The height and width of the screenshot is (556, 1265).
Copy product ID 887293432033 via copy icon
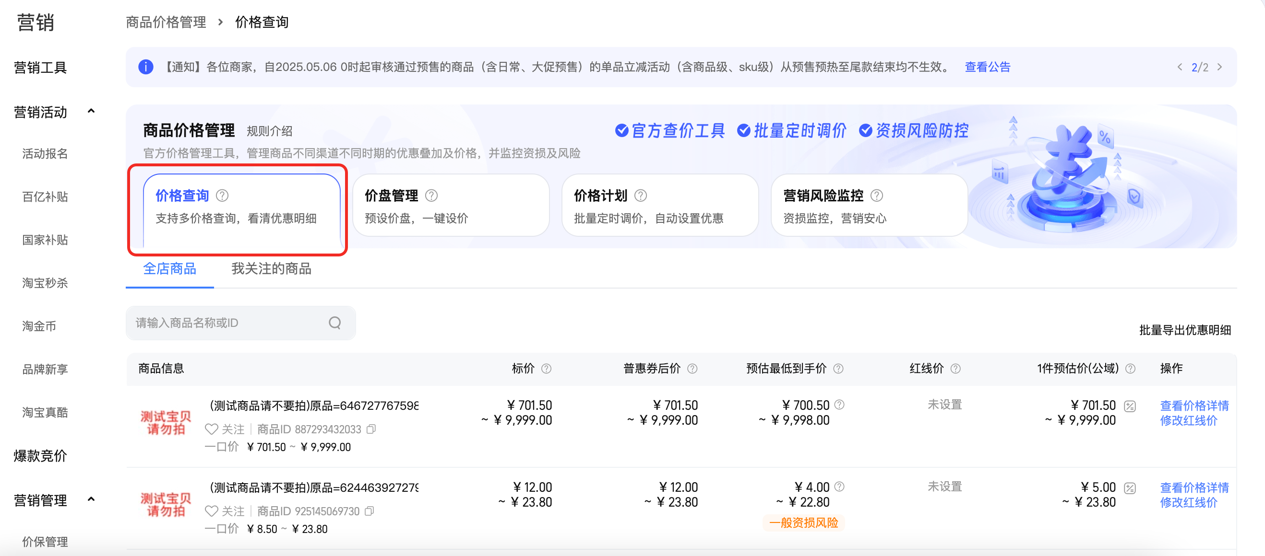click(x=371, y=429)
